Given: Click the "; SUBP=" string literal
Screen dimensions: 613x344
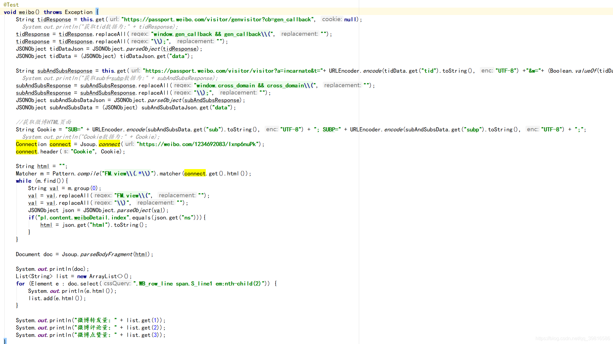Looking at the screenshot, I should (327, 129).
